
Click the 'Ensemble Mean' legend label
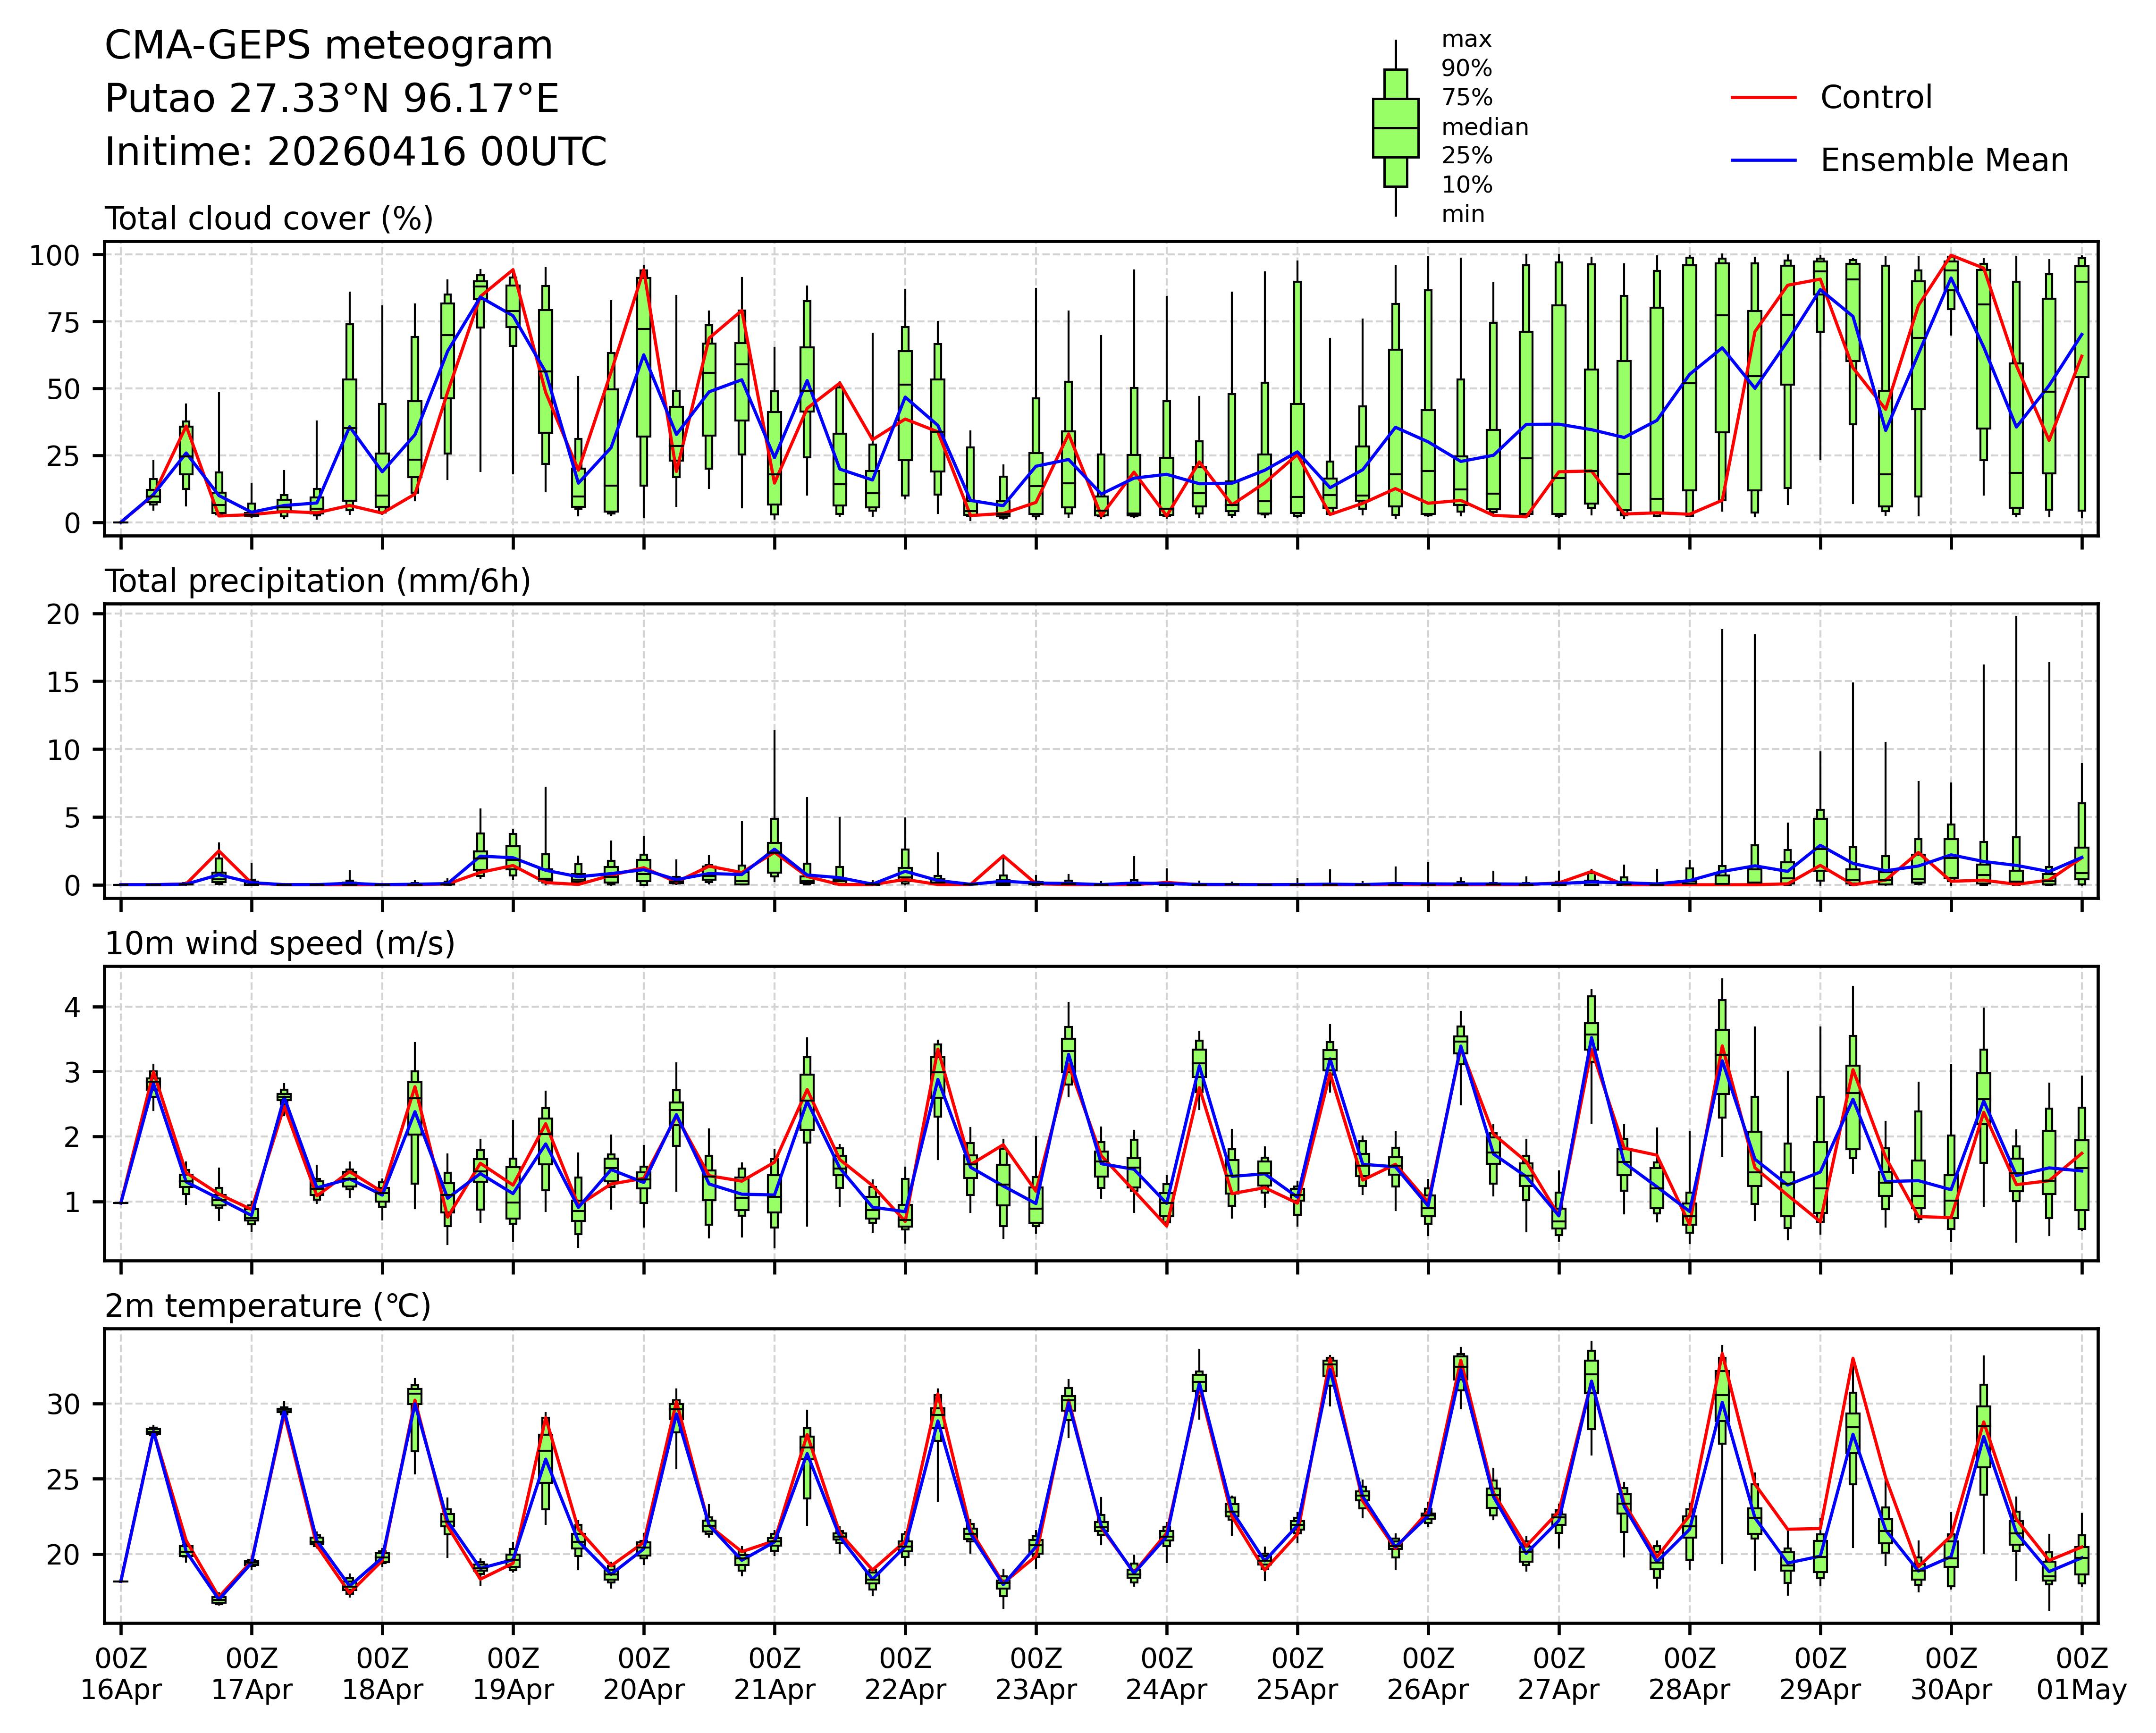click(1944, 161)
